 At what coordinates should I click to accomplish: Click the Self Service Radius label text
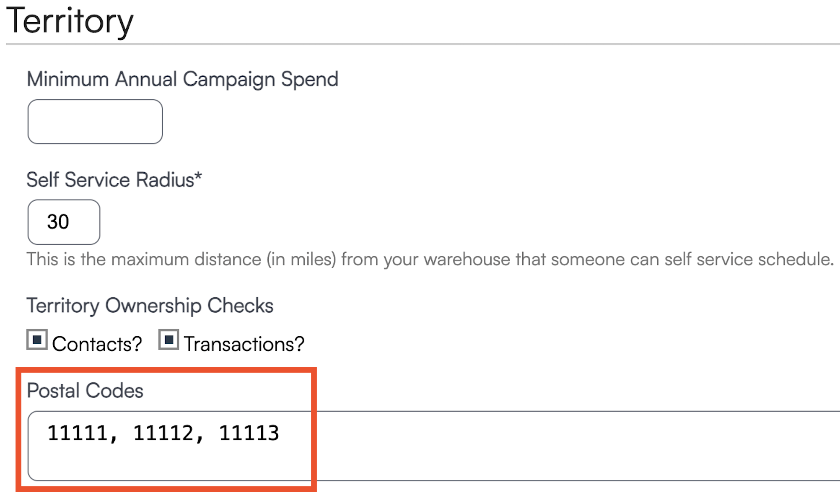pos(110,180)
